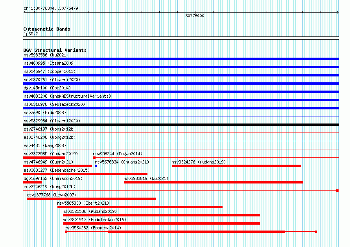Click the black bar for nsv5829984 (Almarri2020)

[181, 125]
